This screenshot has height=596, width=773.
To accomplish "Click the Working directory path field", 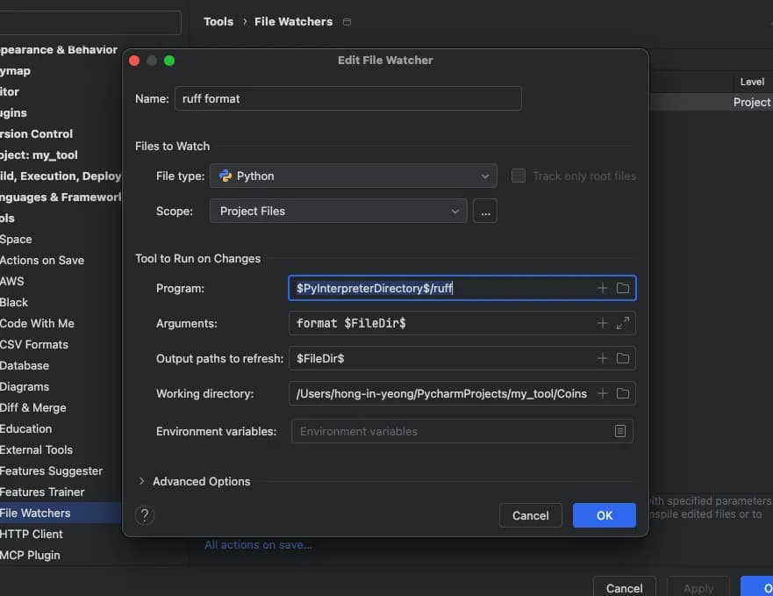I will [x=462, y=393].
